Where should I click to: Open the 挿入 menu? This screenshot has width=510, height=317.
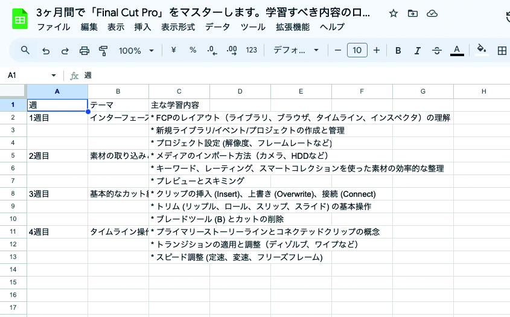click(142, 27)
